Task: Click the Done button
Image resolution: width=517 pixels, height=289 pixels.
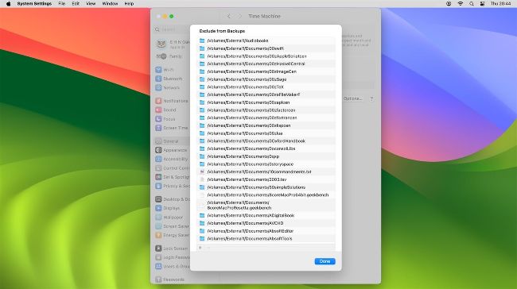Action: 325,261
